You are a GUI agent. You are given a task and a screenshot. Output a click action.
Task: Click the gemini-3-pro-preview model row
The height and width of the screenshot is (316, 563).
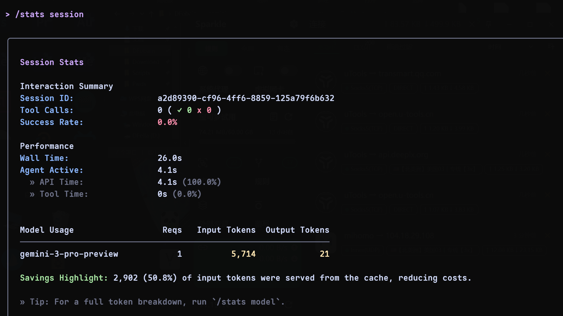click(175, 254)
